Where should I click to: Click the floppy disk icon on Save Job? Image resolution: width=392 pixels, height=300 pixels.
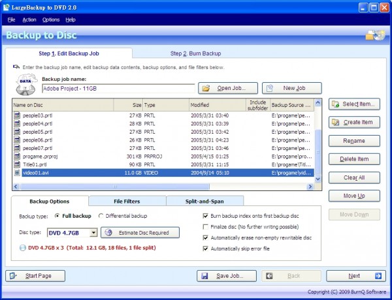[205, 276]
